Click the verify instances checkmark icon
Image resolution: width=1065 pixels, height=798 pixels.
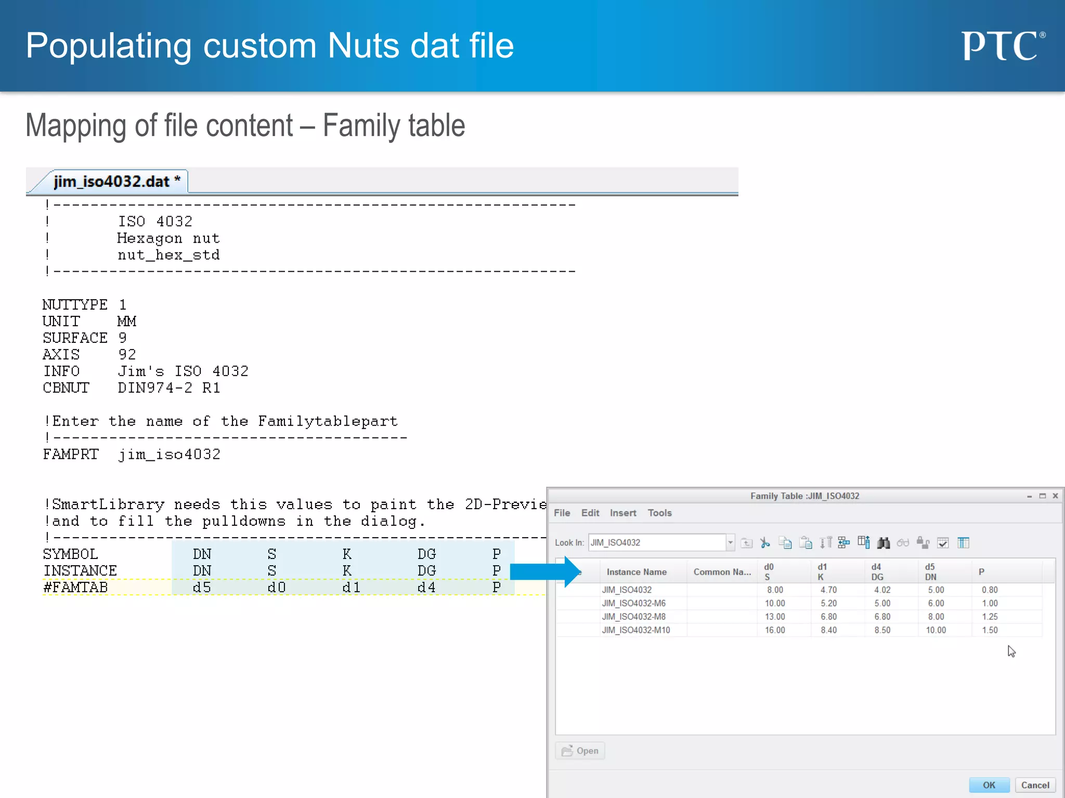point(943,543)
